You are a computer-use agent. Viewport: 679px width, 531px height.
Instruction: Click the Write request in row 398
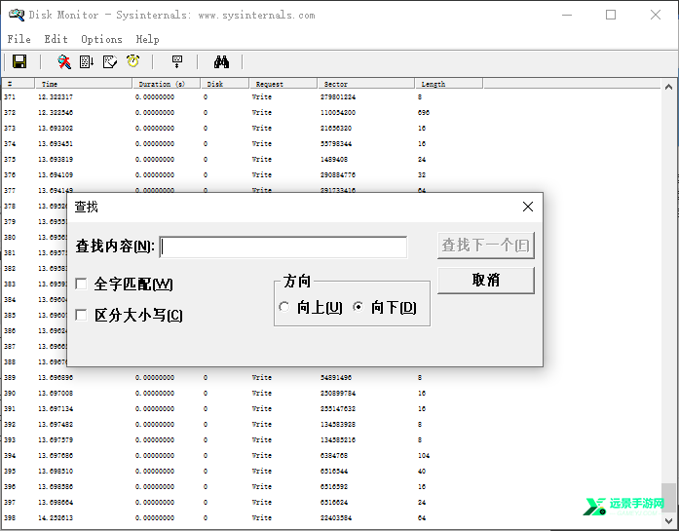pos(261,518)
